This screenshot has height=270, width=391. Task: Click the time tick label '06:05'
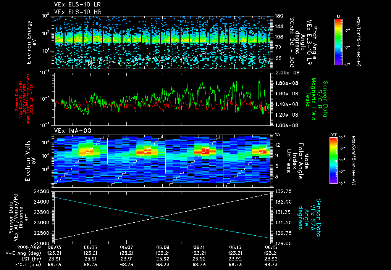pyautogui.click(x=90, y=247)
